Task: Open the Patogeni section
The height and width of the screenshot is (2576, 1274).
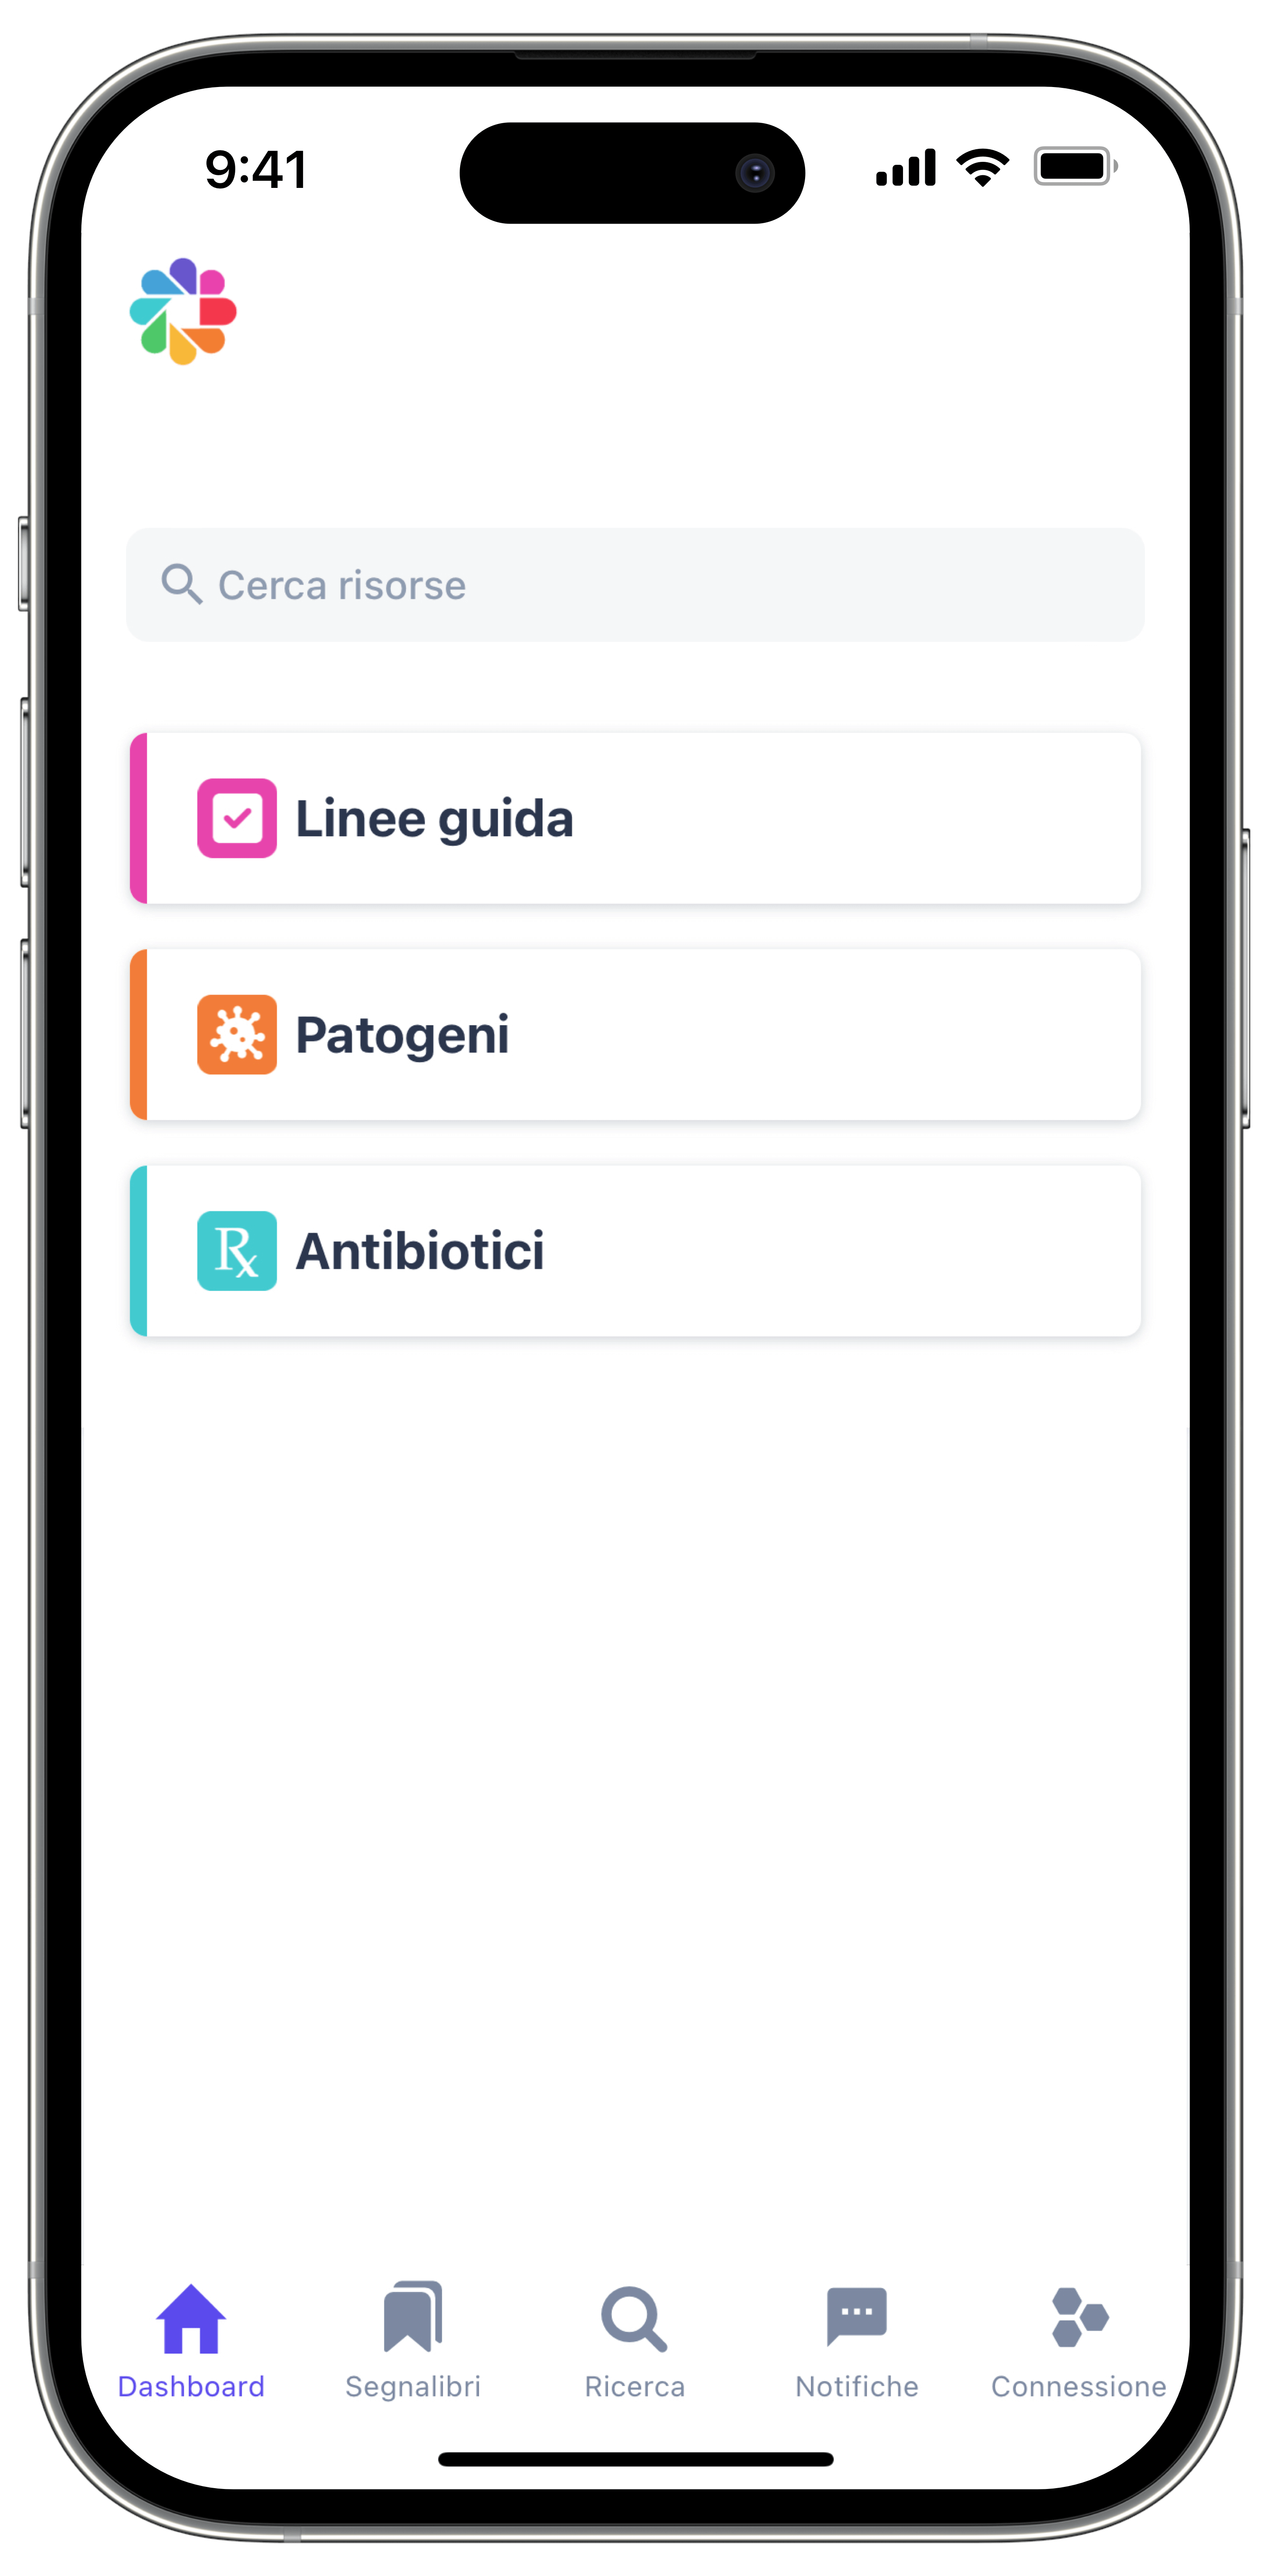Action: click(x=637, y=1033)
